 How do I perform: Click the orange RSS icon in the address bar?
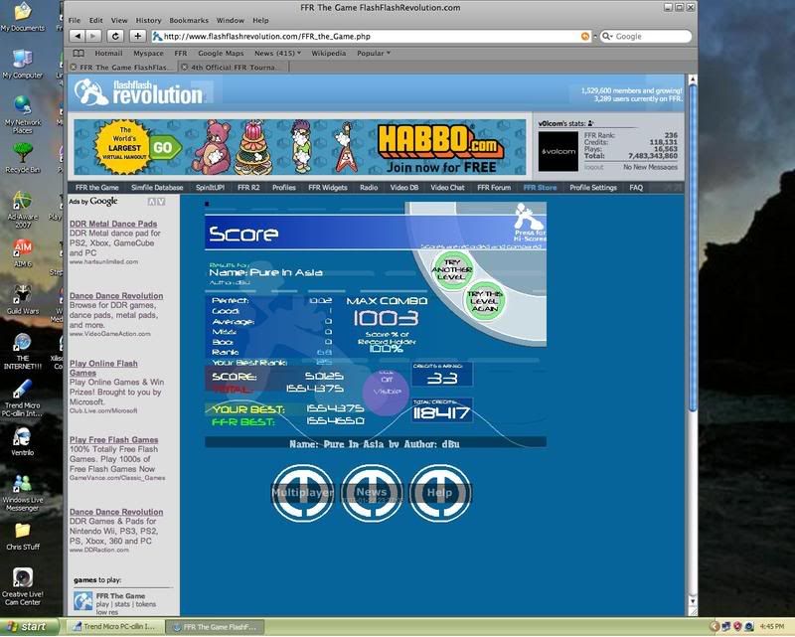(585, 36)
